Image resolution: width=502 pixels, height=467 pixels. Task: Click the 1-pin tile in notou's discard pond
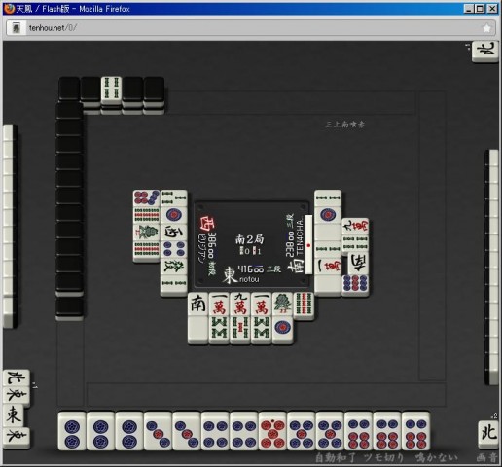pyautogui.click(x=282, y=330)
